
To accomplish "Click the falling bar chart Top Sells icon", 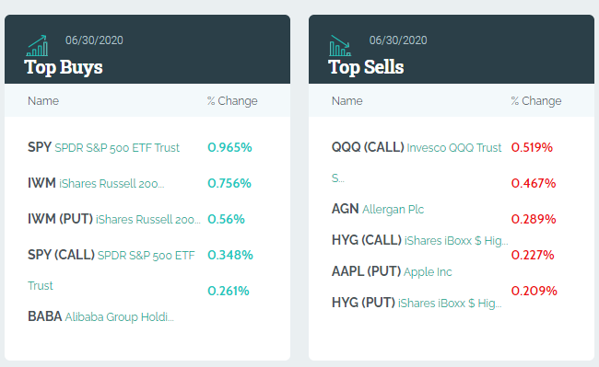I will pyautogui.click(x=340, y=46).
